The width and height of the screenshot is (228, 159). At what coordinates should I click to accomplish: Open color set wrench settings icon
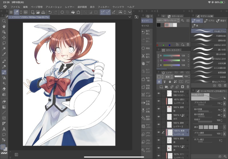(x=183, y=21)
